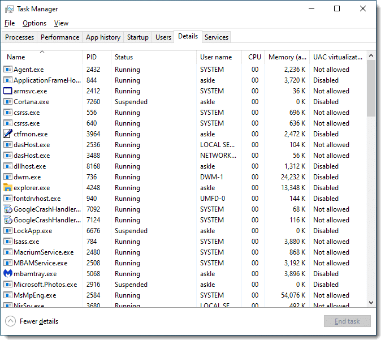The width and height of the screenshot is (385, 344).
Task: Click Suspended status of Microsoft.Photos.exe
Action: [131, 285]
